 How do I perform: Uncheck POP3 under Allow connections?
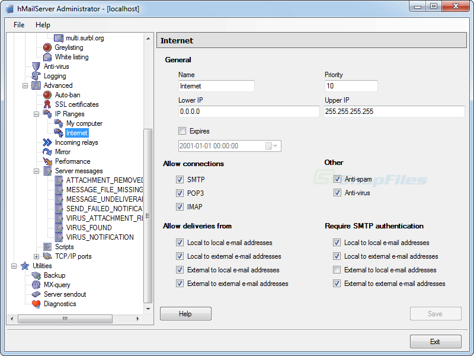click(x=180, y=193)
